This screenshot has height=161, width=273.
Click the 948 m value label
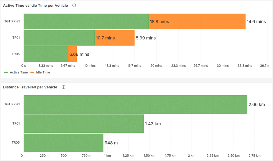pos(111,143)
